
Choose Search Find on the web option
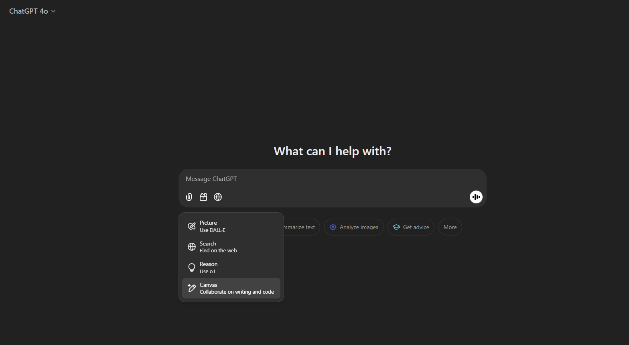231,247
